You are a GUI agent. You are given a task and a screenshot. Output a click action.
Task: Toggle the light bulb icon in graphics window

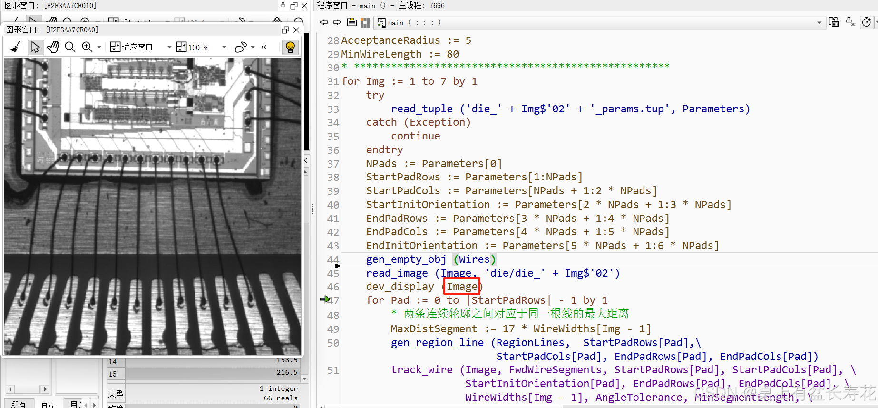pos(290,47)
